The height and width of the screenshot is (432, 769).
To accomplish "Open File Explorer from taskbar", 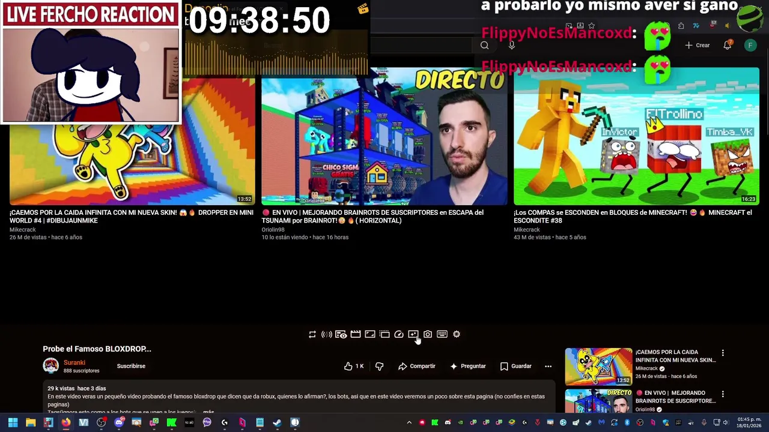I will click(31, 422).
